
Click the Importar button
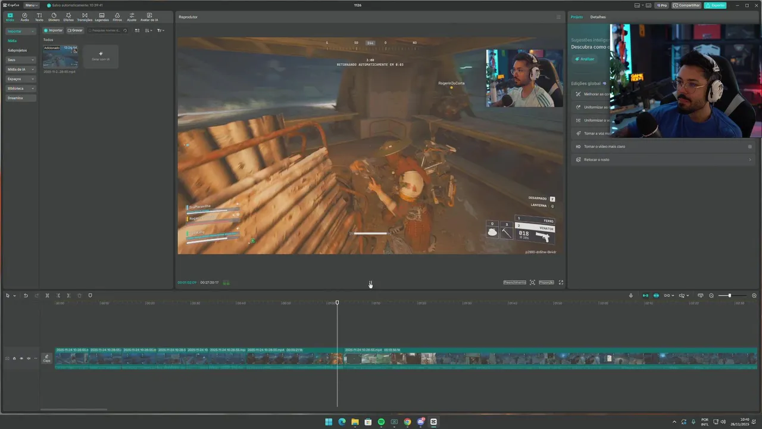click(54, 30)
